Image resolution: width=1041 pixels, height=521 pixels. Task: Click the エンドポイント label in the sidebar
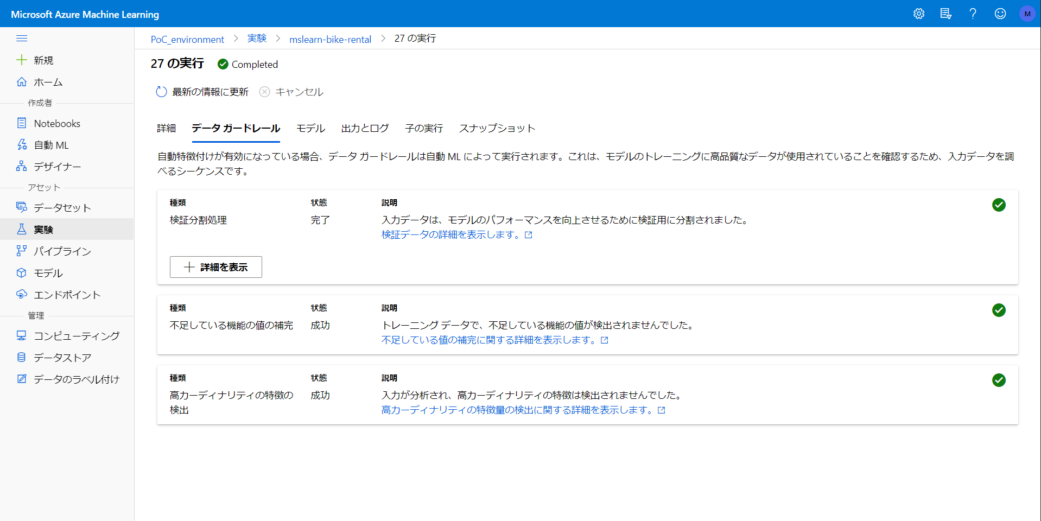pyautogui.click(x=67, y=295)
